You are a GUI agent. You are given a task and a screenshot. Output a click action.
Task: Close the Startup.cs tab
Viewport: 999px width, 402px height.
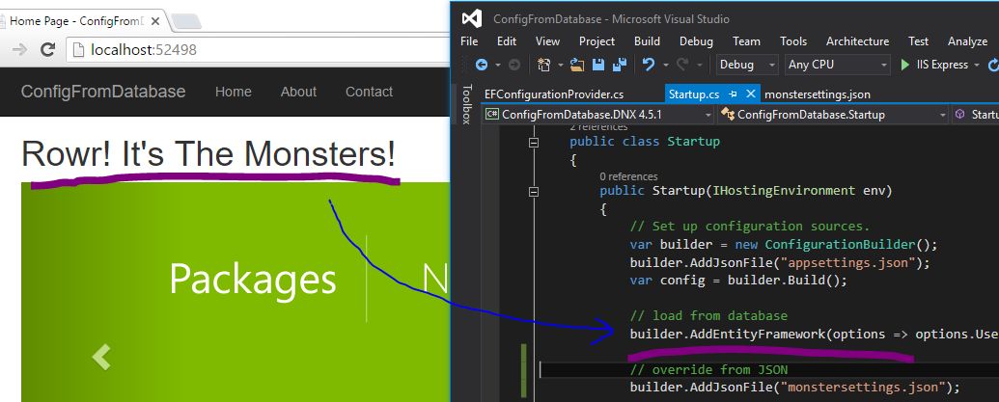(751, 94)
